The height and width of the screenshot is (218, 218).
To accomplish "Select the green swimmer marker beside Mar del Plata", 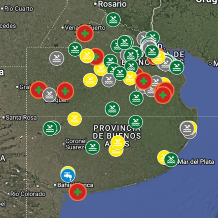I will (171, 160).
